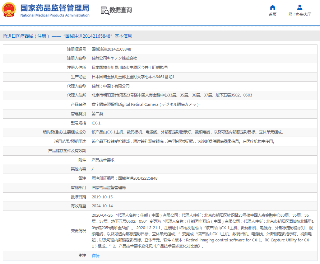Click the approval date 2019-10-15
The image size is (320, 264).
102,197
